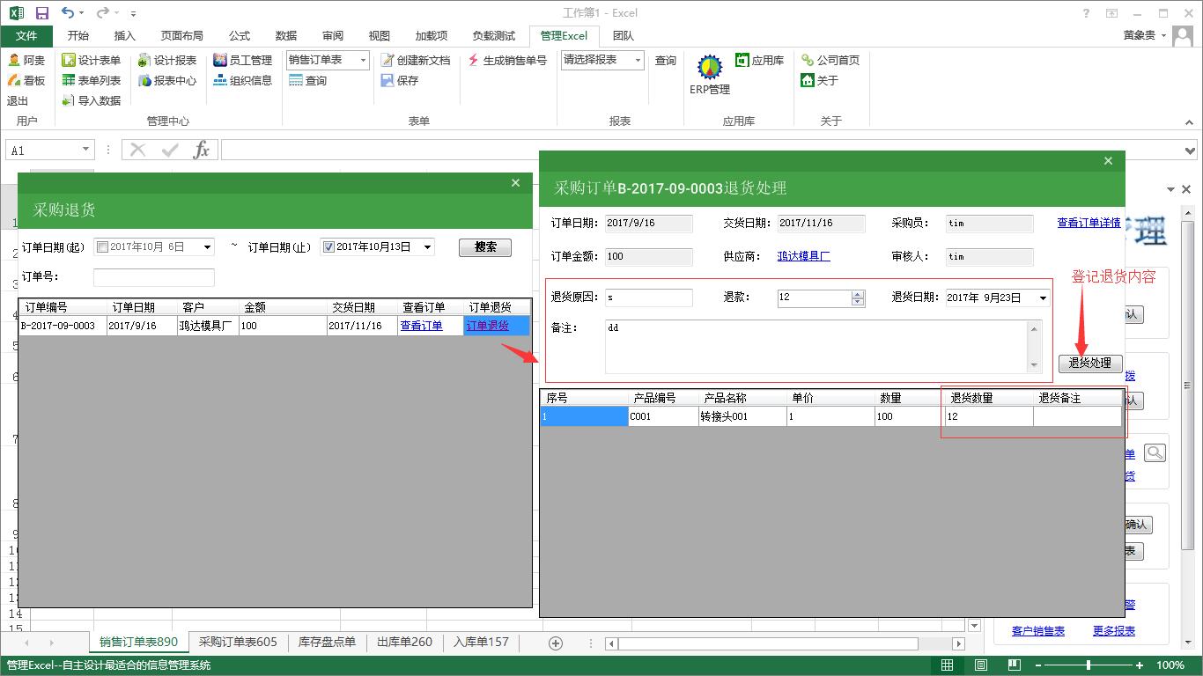Click the zoom out minus button
The height and width of the screenshot is (676, 1203).
point(1038,665)
